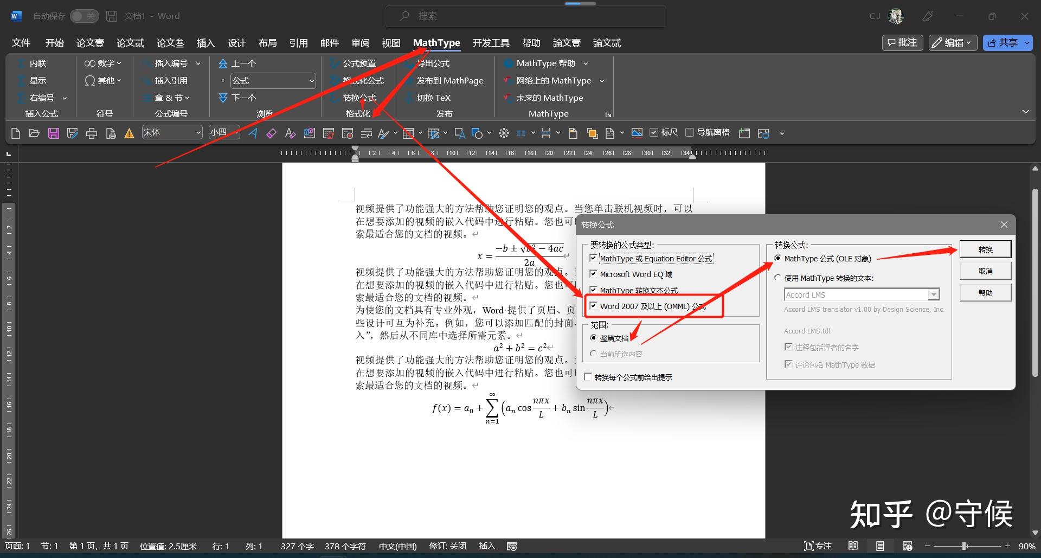Click the open folder icon in quick toolbar

tap(34, 133)
